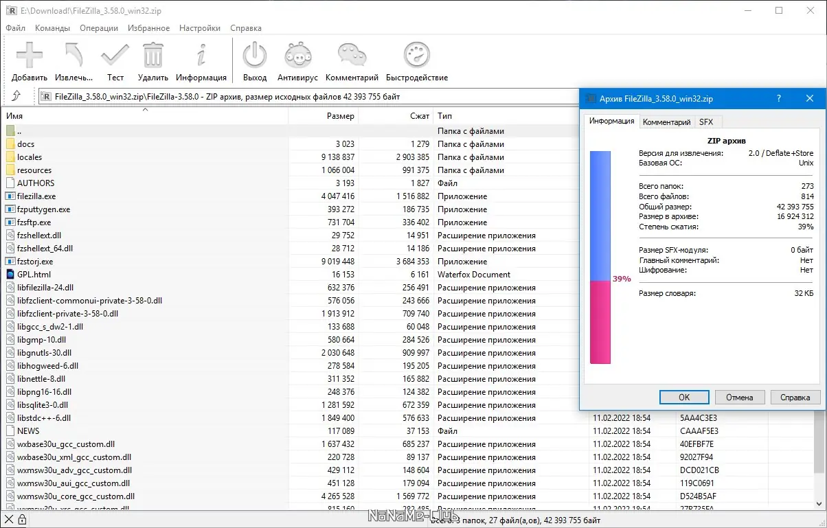The image size is (827, 528).
Task: Click the Справка button in dialog
Action: (795, 397)
